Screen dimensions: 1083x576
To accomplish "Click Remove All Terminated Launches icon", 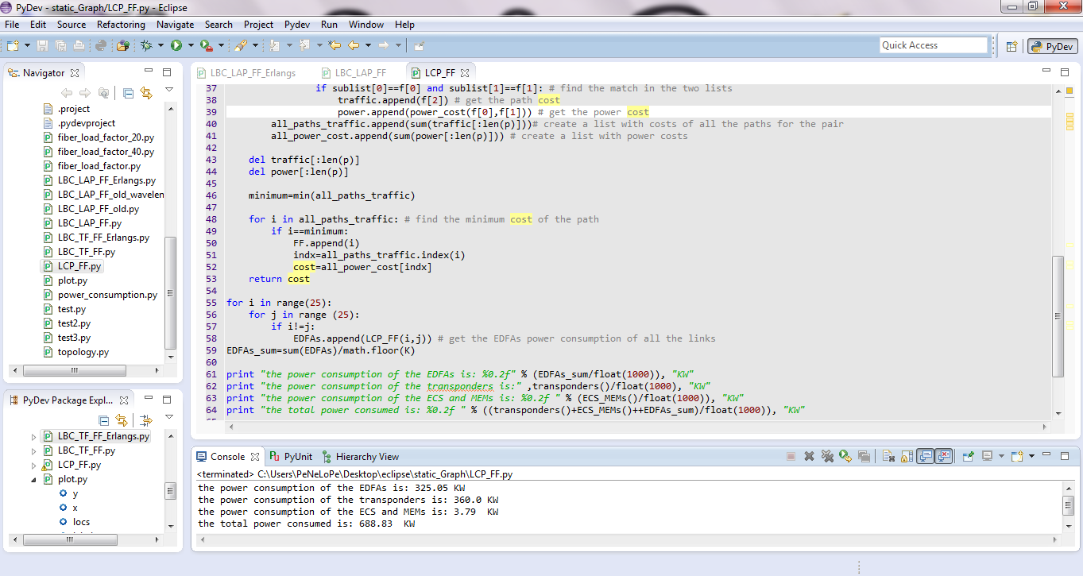I will tap(827, 456).
